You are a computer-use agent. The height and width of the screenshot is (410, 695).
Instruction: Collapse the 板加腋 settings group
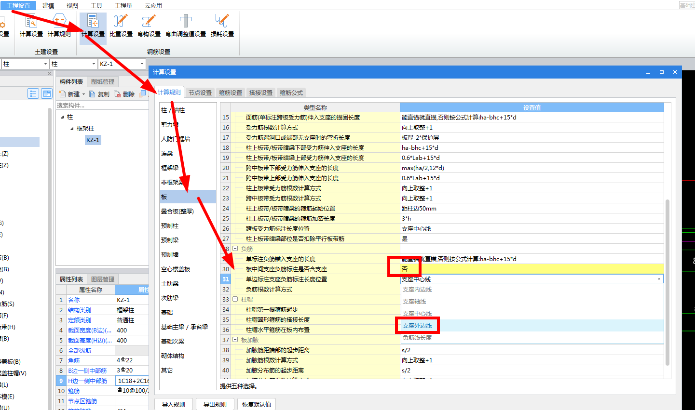[x=235, y=340]
